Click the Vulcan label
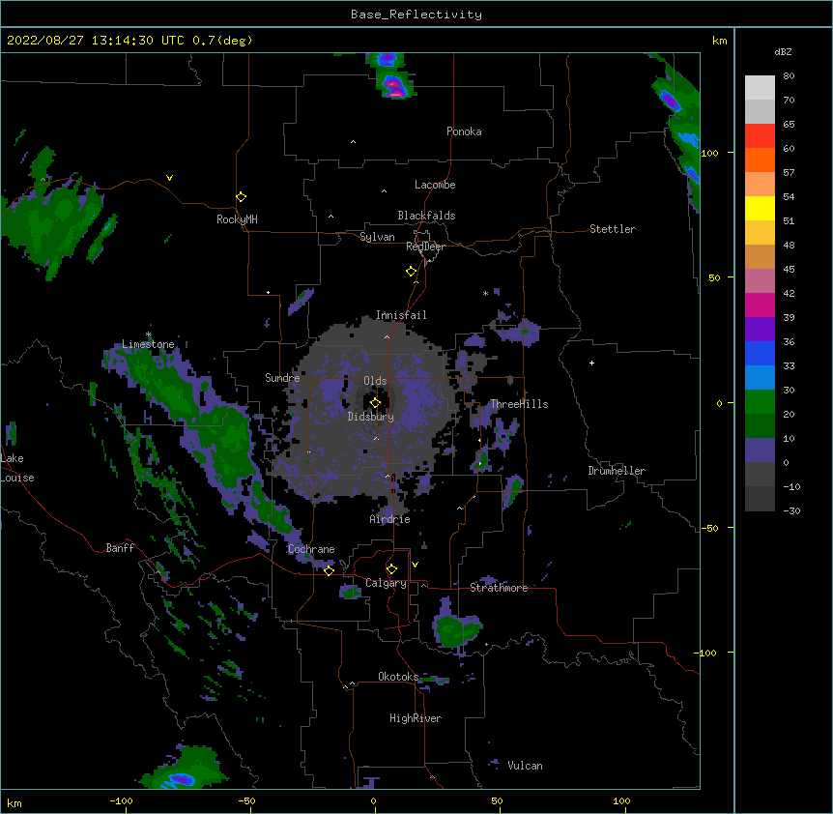The height and width of the screenshot is (814, 833). click(x=525, y=766)
